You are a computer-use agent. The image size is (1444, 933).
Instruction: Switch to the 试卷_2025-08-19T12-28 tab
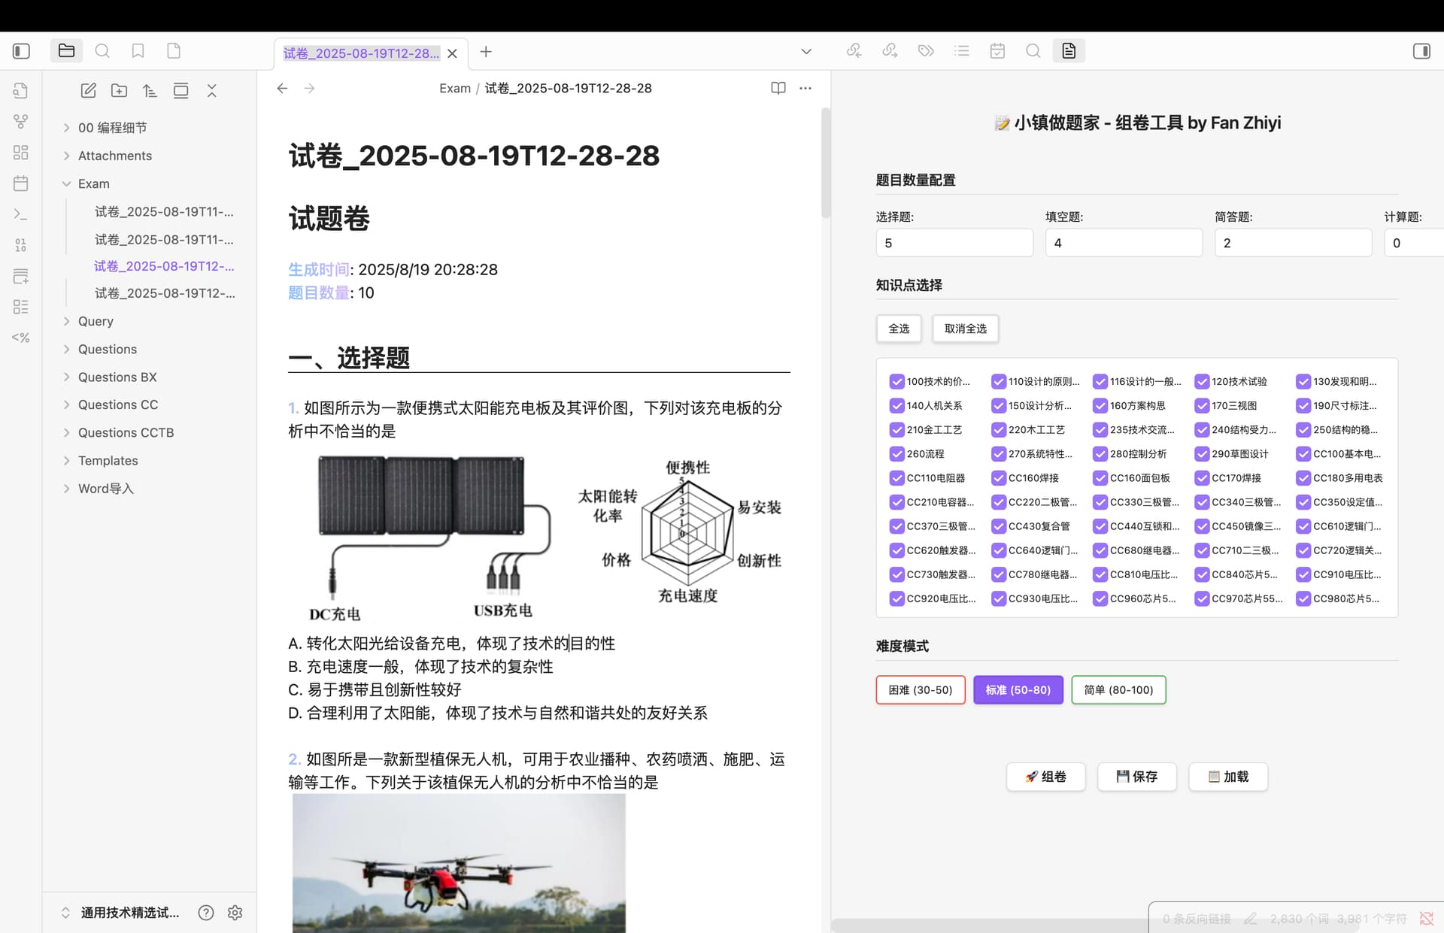[361, 53]
